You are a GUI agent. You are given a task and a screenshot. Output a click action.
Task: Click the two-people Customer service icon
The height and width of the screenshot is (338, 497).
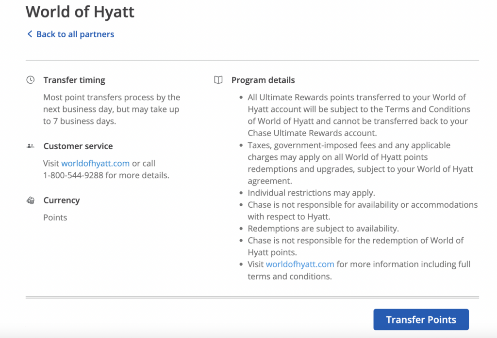pos(30,145)
